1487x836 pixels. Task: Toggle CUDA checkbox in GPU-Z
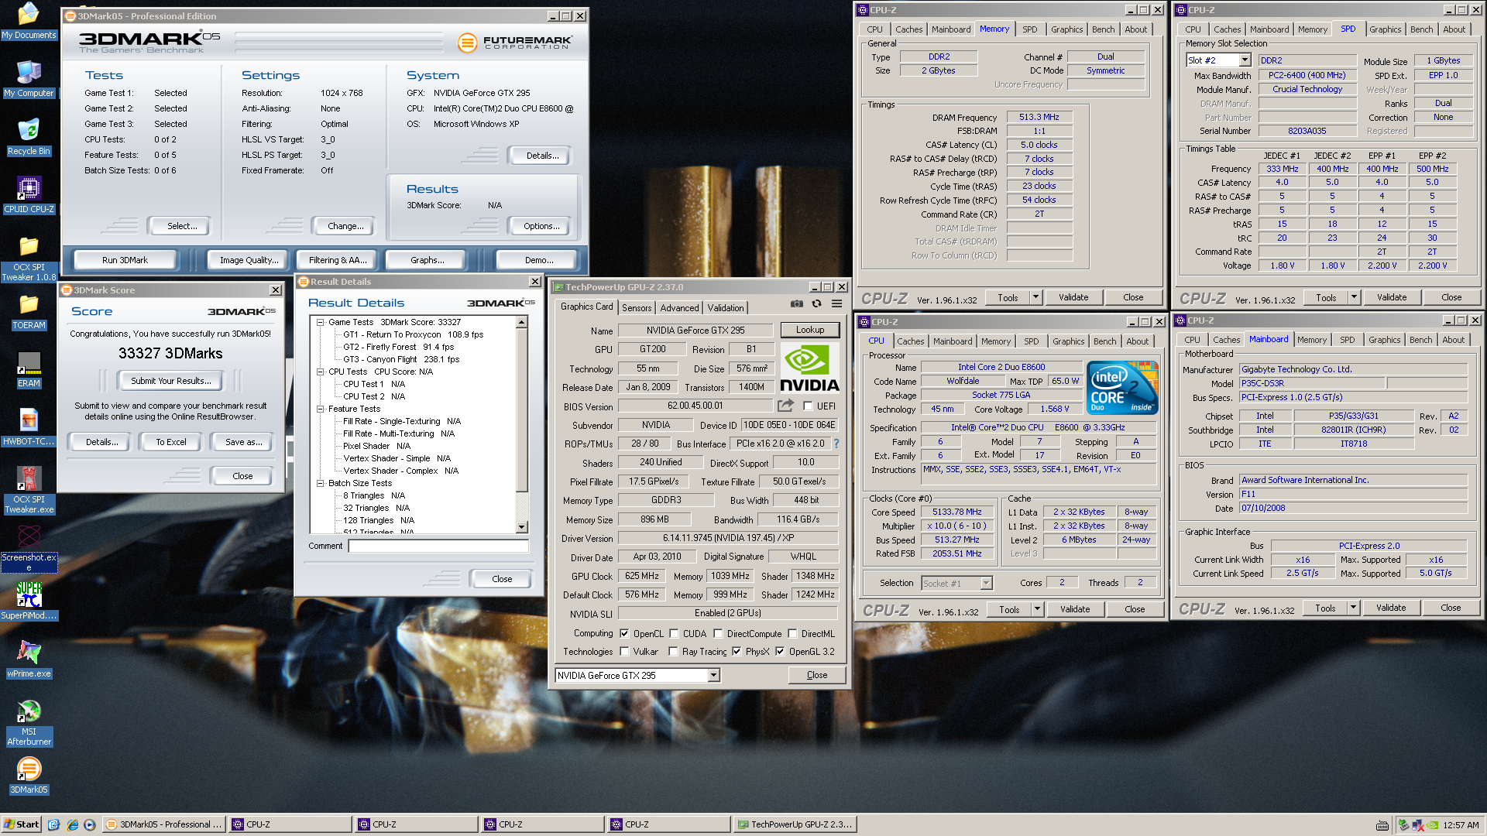click(x=674, y=633)
